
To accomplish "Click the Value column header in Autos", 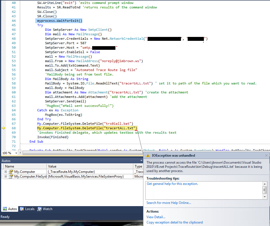I will [90, 166].
